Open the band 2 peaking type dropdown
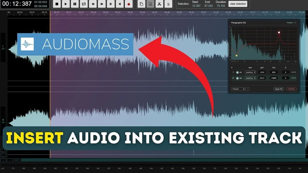 pyautogui.click(x=250, y=78)
